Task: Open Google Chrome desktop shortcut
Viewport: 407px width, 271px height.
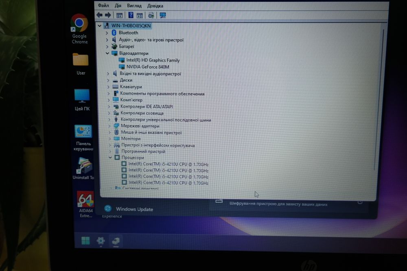Action: (79, 29)
